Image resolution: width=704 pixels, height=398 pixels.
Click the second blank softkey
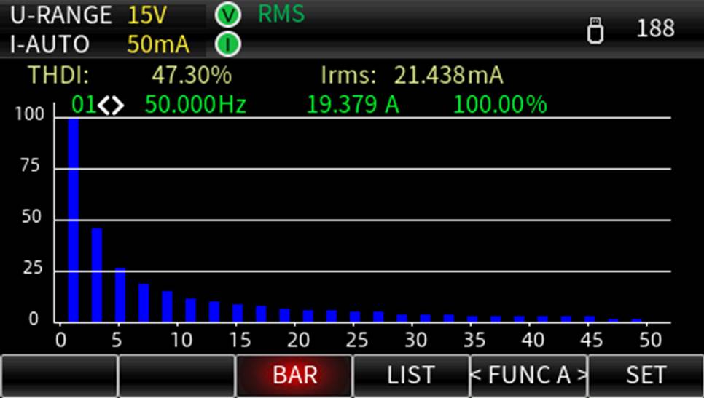[176, 375]
